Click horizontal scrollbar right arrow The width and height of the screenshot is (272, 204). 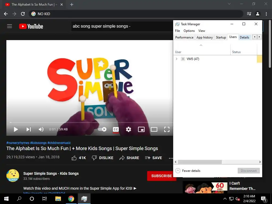click(x=260, y=162)
